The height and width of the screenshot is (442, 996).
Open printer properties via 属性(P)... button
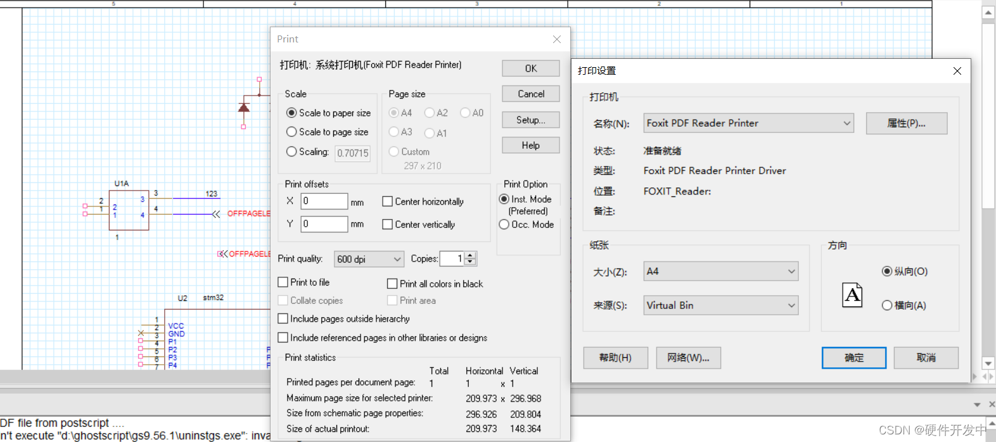[906, 123]
